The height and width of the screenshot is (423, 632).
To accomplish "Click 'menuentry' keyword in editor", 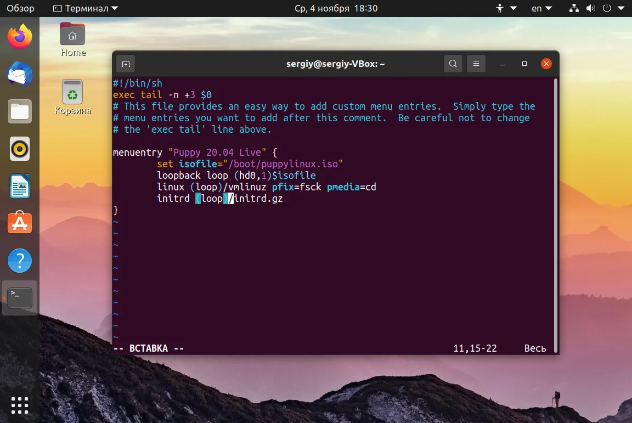I will (138, 153).
